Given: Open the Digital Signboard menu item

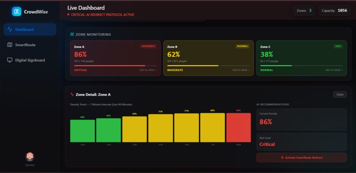Looking at the screenshot, I should click(x=30, y=60).
